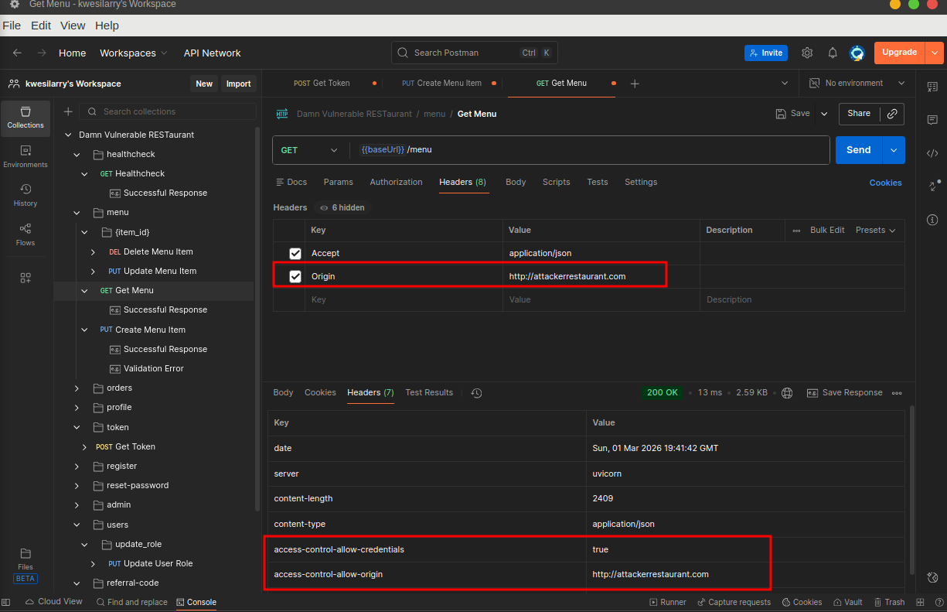The height and width of the screenshot is (612, 947).
Task: Open the History sidebar panel
Action: coord(26,194)
